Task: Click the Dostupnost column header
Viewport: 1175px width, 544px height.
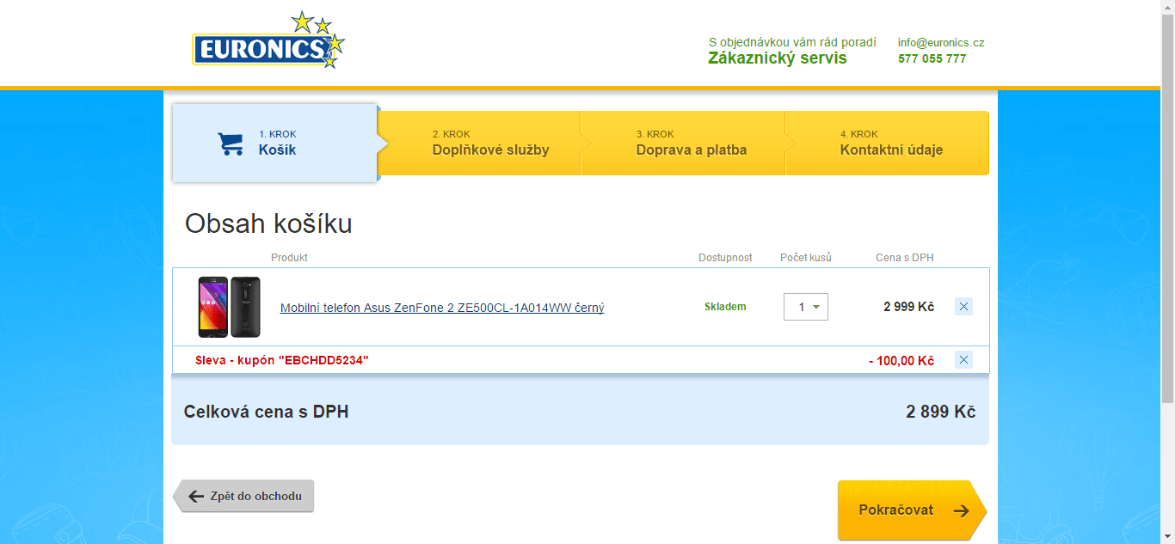Action: (x=725, y=258)
